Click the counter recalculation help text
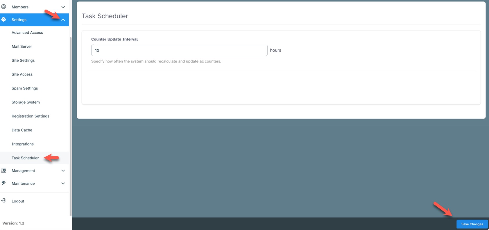This screenshot has height=230, width=489. click(156, 61)
